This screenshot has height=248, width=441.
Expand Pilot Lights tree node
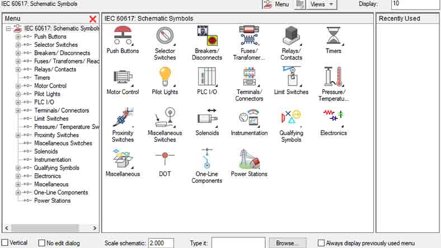click(18, 94)
